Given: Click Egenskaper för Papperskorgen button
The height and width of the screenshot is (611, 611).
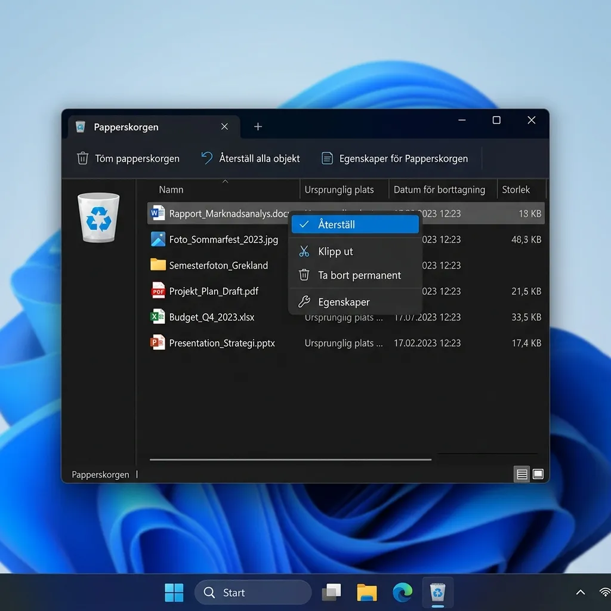Looking at the screenshot, I should click(395, 158).
